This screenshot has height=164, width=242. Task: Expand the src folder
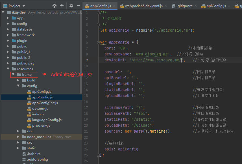pyautogui.click(x=18, y=142)
